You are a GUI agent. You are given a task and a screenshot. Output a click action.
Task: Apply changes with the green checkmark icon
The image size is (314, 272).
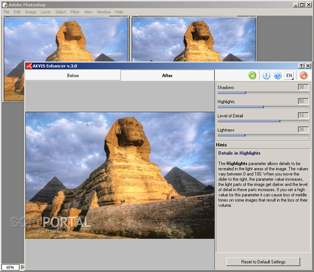pos(252,75)
